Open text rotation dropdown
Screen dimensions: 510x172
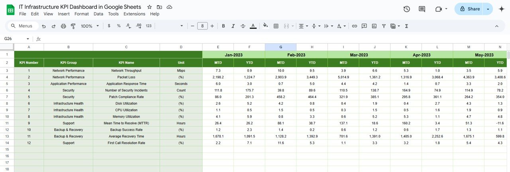point(341,26)
